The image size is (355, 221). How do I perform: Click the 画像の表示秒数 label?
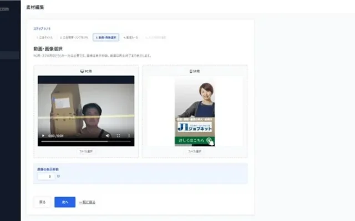point(48,169)
